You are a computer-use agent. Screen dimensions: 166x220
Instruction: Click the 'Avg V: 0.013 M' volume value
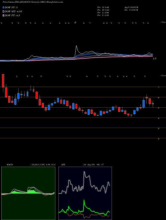(x=131, y=7)
